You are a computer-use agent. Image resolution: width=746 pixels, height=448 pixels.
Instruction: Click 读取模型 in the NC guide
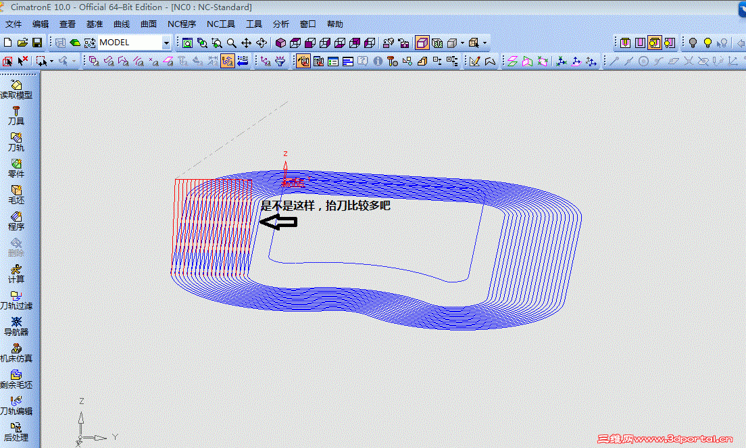coord(16,90)
